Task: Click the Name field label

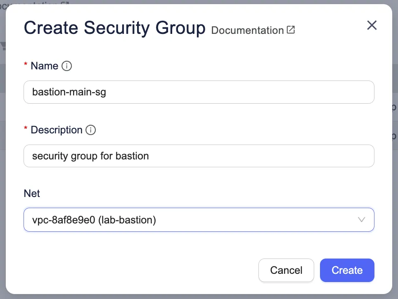Action: click(44, 66)
